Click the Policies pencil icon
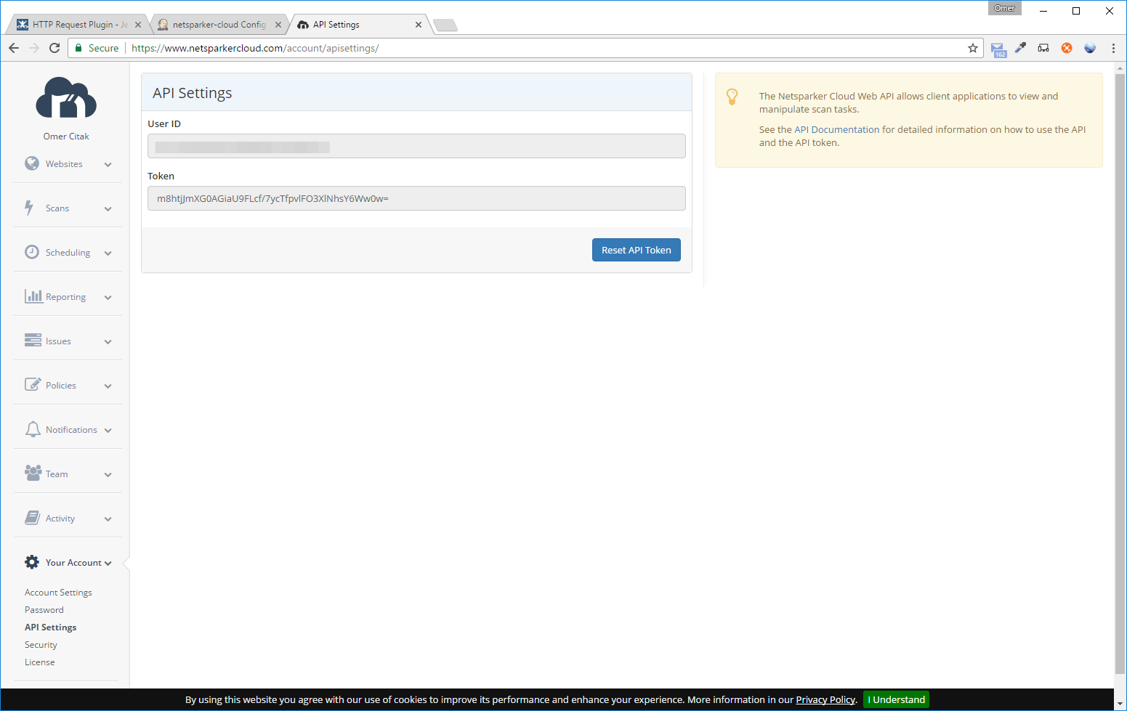 click(x=32, y=384)
